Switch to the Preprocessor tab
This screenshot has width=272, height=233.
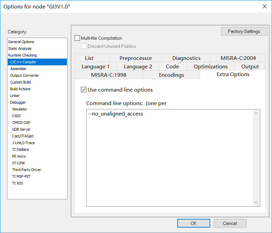pos(136,58)
